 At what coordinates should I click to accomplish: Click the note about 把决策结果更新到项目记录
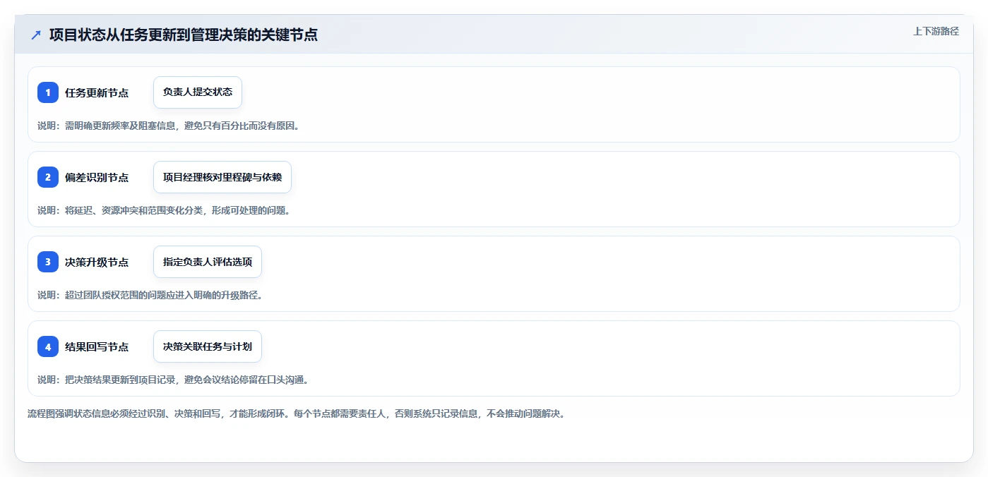(x=173, y=380)
